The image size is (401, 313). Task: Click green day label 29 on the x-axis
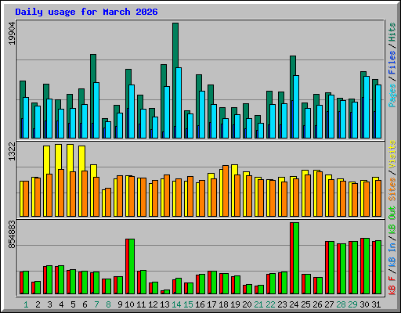[352, 304]
